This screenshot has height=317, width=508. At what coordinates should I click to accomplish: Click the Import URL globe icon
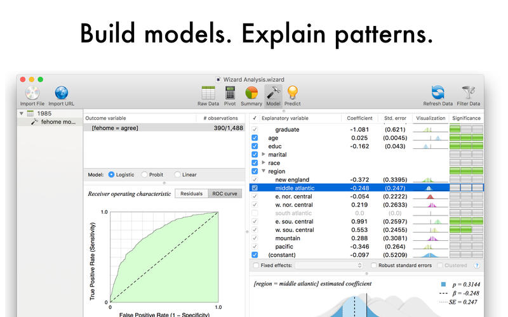[61, 93]
